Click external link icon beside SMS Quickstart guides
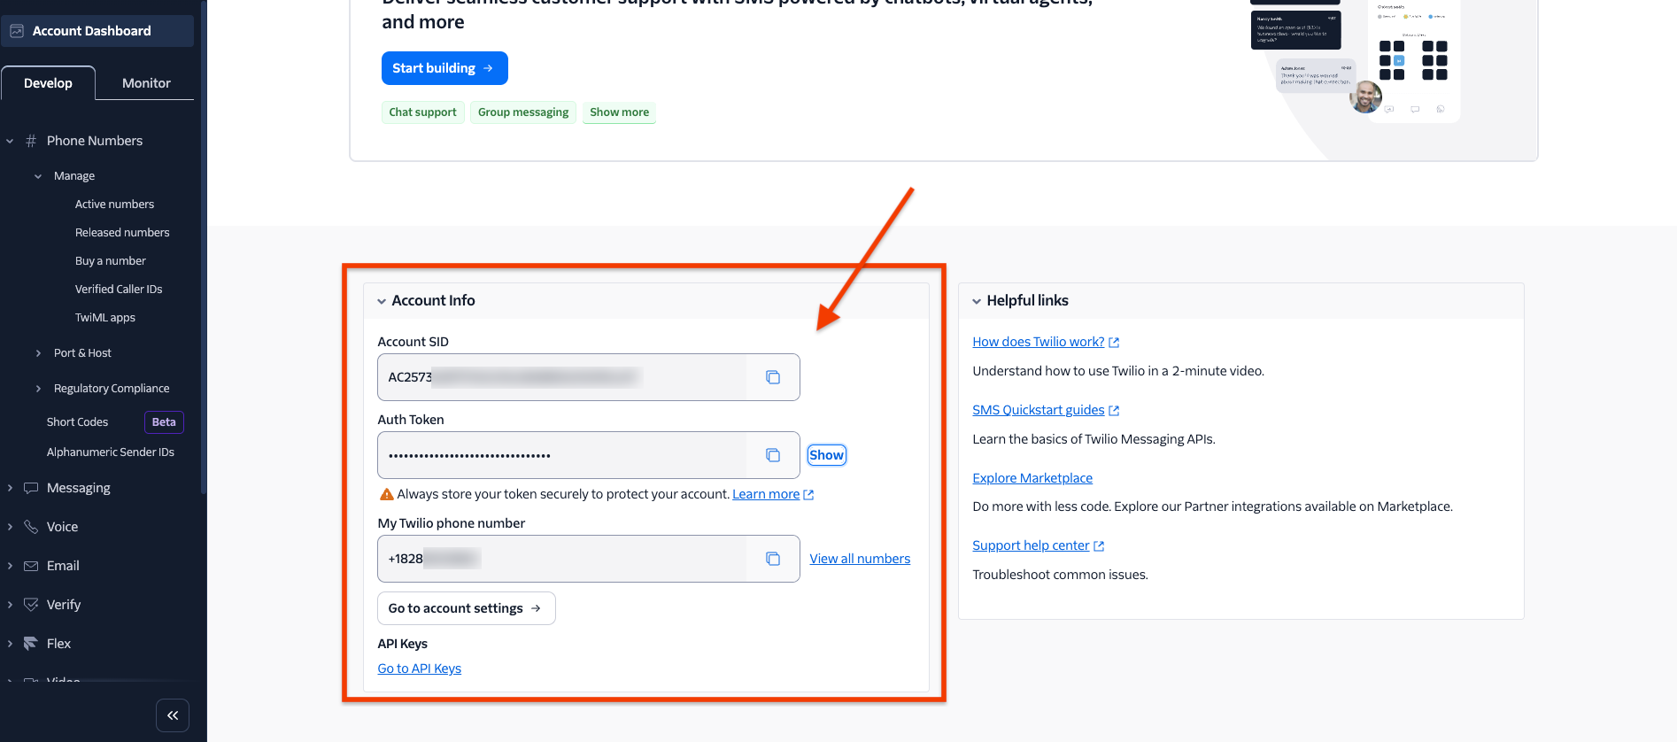1677x742 pixels. click(1114, 411)
